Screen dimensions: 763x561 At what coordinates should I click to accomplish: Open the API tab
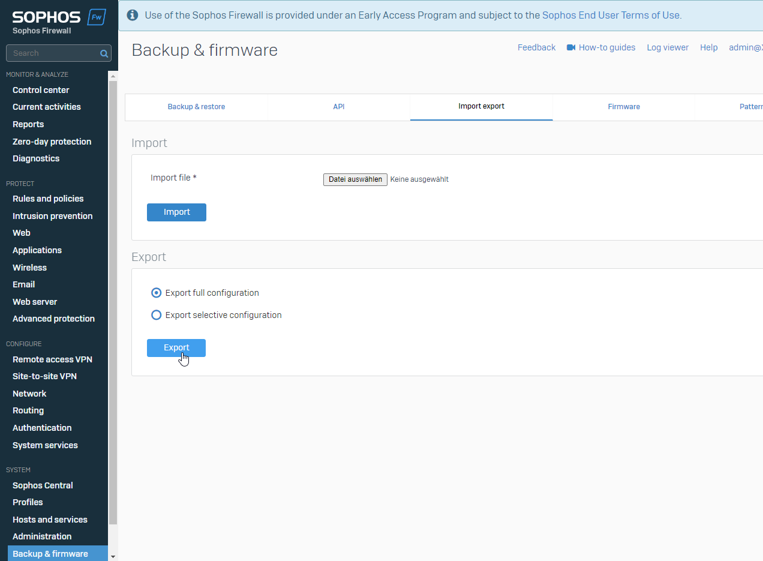(x=339, y=107)
